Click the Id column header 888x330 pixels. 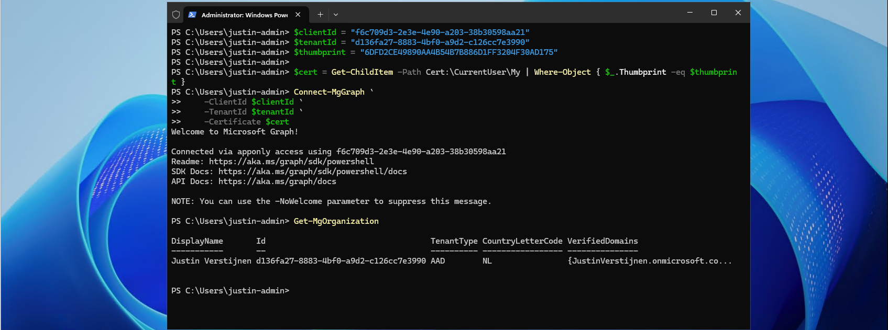[261, 241]
